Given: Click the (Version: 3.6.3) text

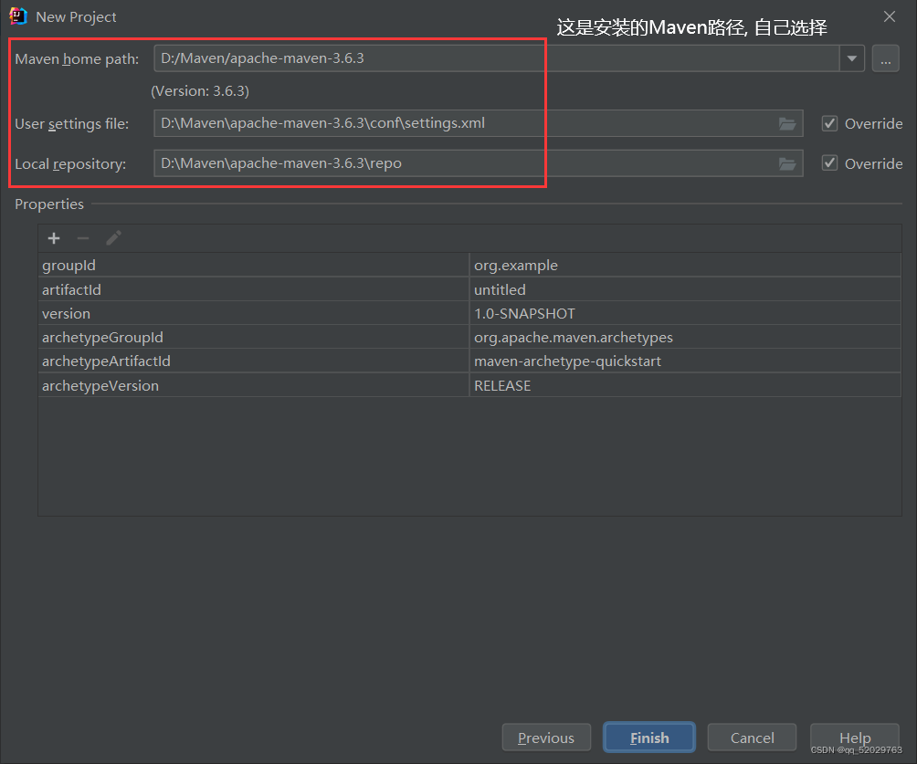Looking at the screenshot, I should pos(200,91).
